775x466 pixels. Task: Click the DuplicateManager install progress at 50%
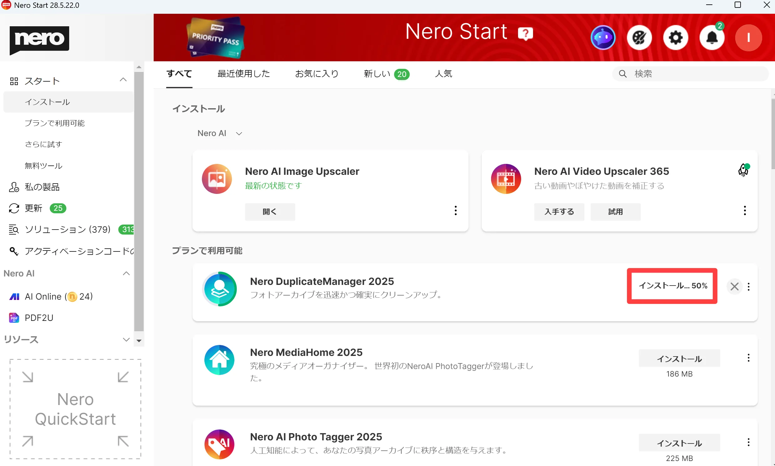click(672, 286)
